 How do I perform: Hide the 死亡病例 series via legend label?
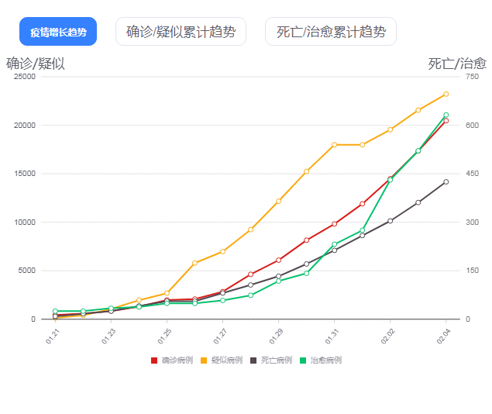277,360
